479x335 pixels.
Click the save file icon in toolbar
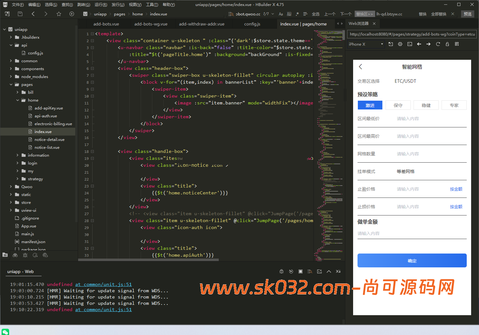(20, 14)
